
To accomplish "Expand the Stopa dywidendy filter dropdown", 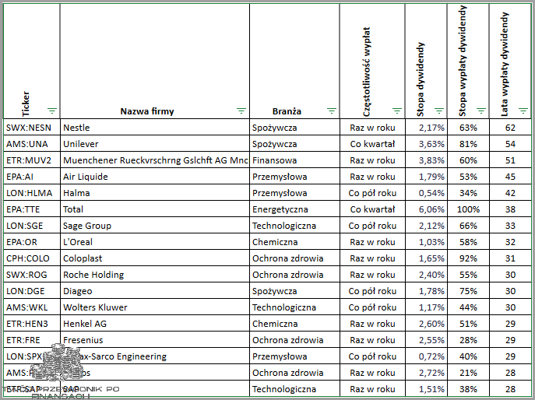I will [438, 111].
